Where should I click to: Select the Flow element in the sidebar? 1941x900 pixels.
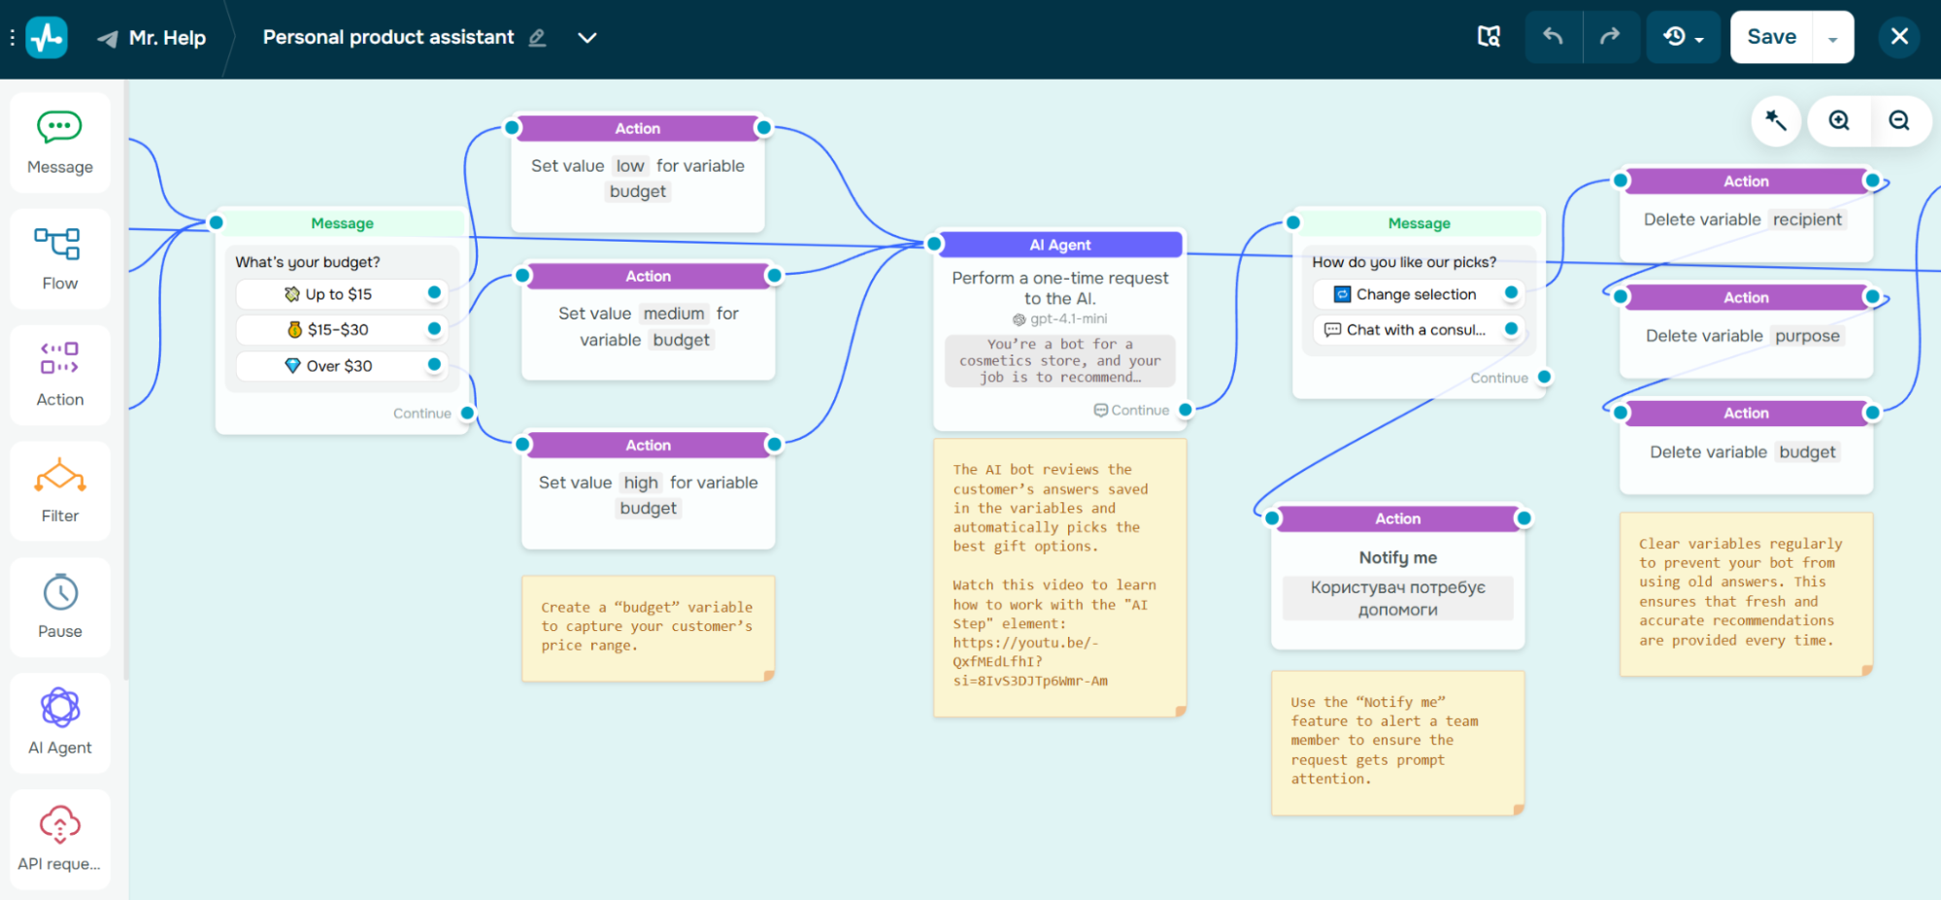(59, 258)
